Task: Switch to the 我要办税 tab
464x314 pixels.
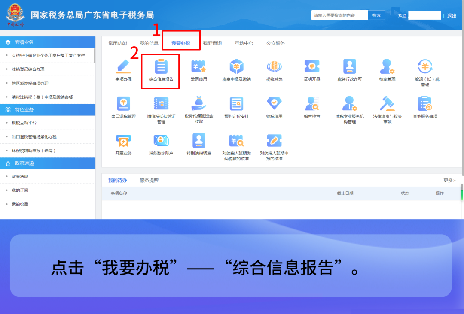Action: click(181, 43)
